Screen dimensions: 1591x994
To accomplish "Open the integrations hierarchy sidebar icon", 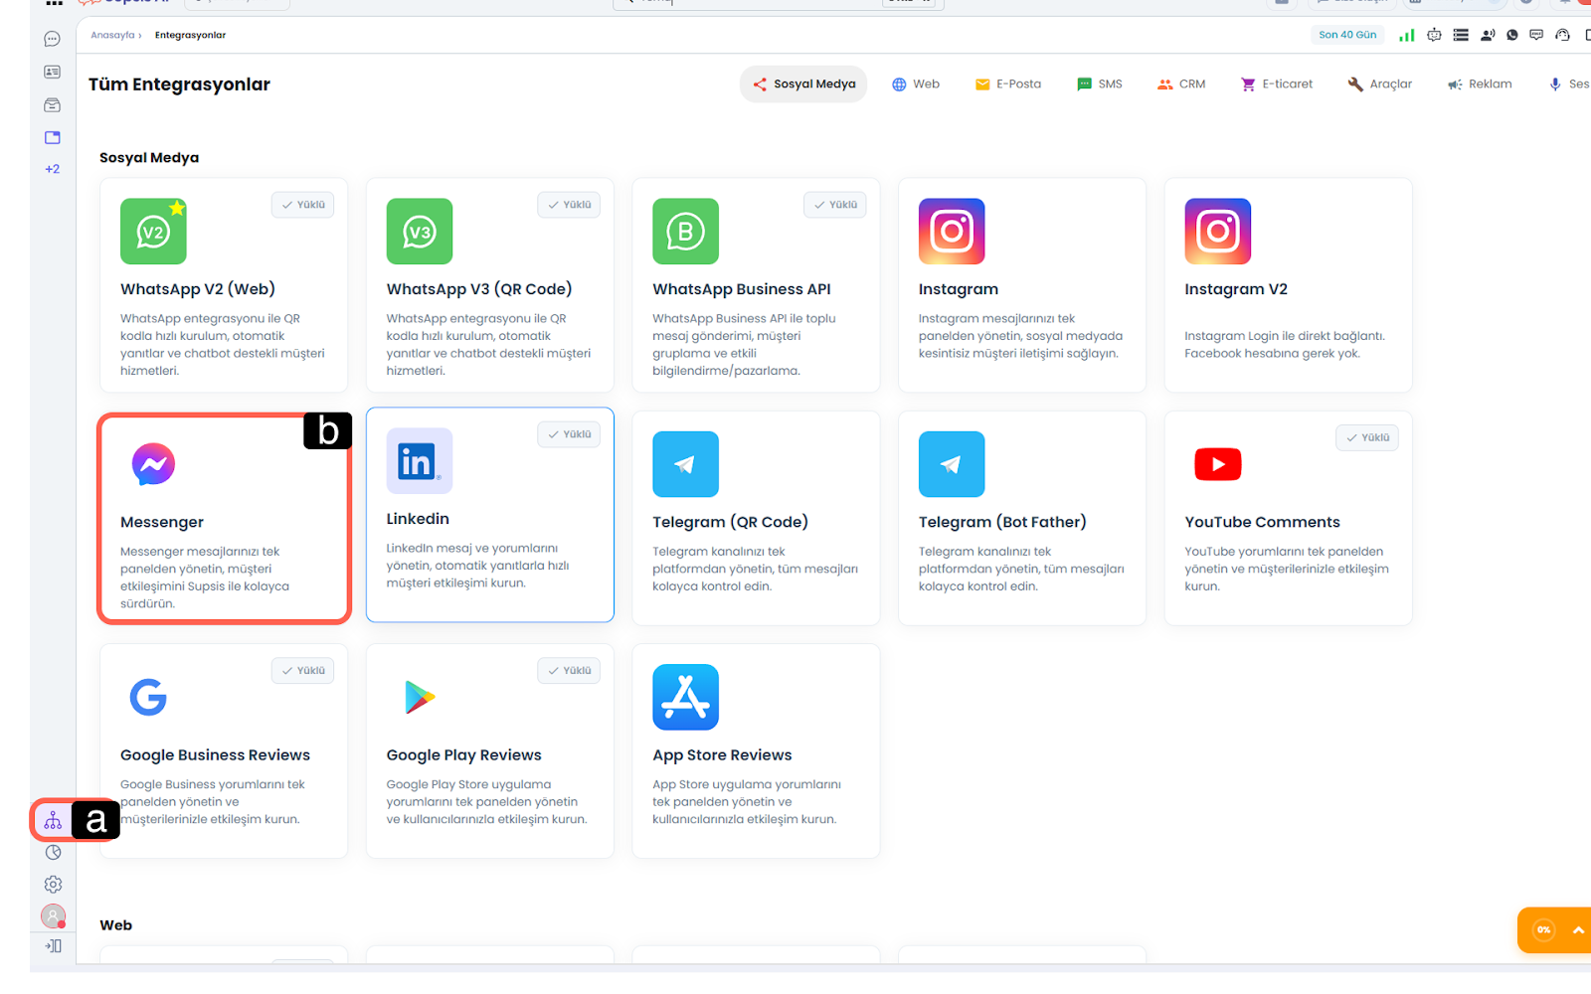I will [x=53, y=821].
